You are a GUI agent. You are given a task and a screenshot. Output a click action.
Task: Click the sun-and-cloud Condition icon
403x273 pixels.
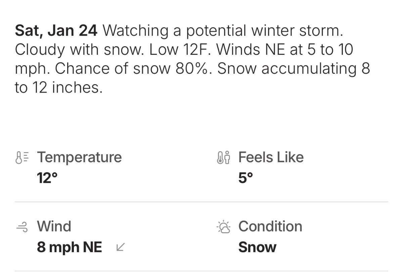tap(224, 227)
